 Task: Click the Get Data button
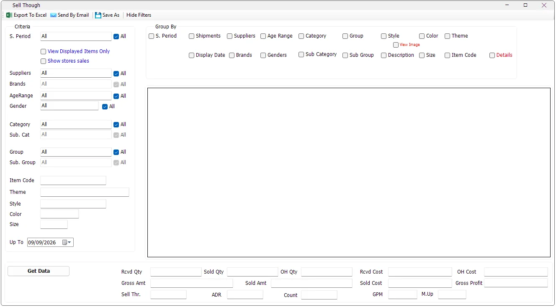point(39,271)
